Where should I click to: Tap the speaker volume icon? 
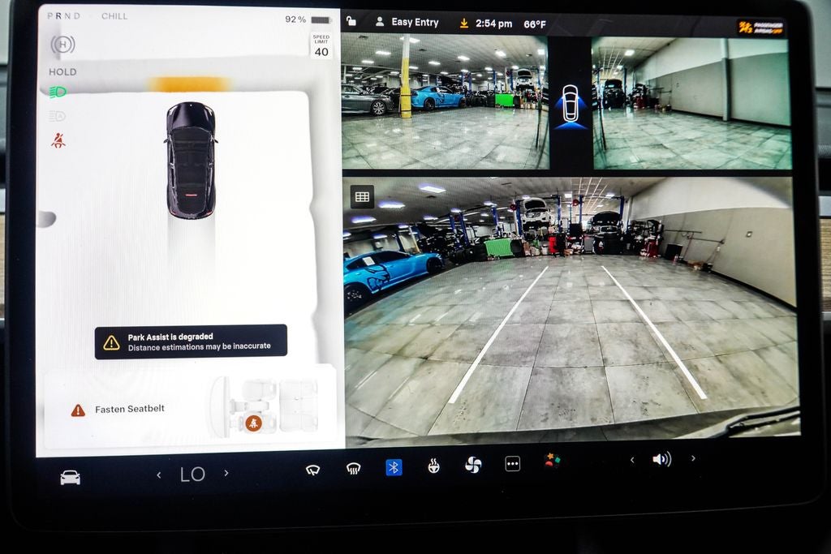tap(661, 459)
